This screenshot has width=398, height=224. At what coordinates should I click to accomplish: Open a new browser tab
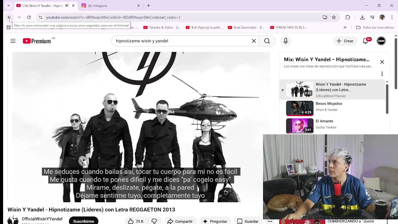point(148,6)
